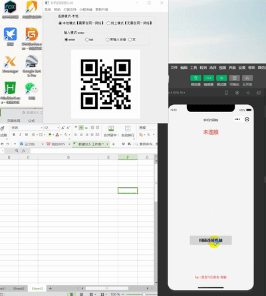Toggle the code editor button in WeChat DevTools
266x296 pixels.
pos(209,78)
